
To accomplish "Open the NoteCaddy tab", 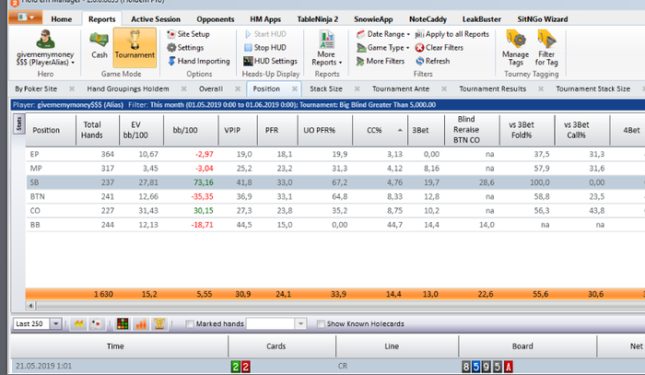I will (428, 19).
